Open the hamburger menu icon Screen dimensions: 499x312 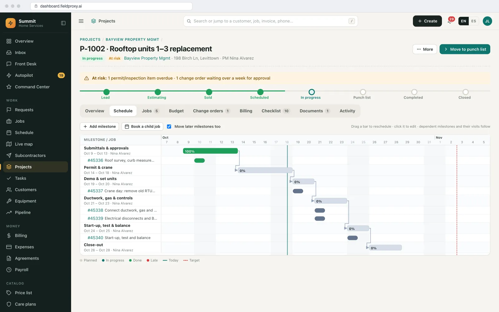(x=81, y=21)
